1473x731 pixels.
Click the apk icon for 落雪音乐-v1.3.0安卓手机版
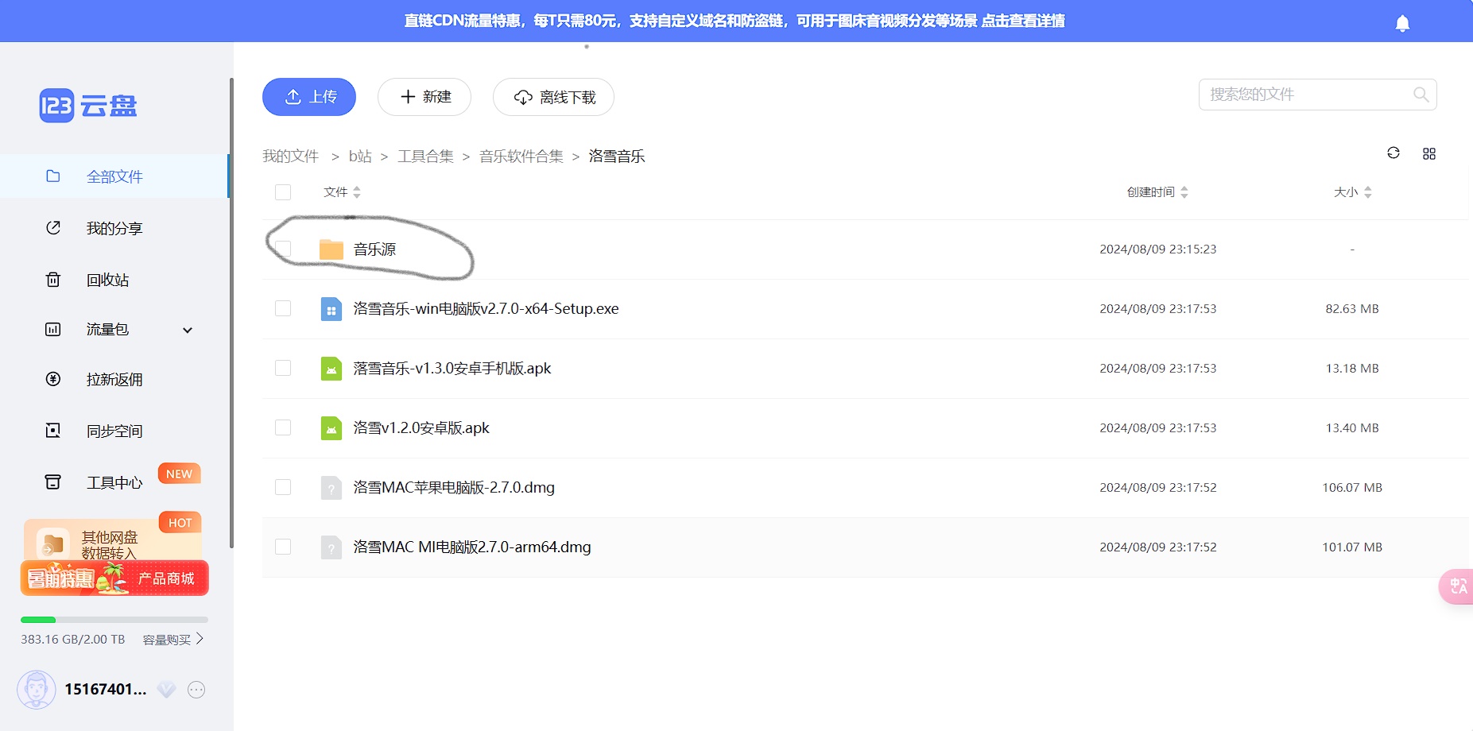coord(331,369)
